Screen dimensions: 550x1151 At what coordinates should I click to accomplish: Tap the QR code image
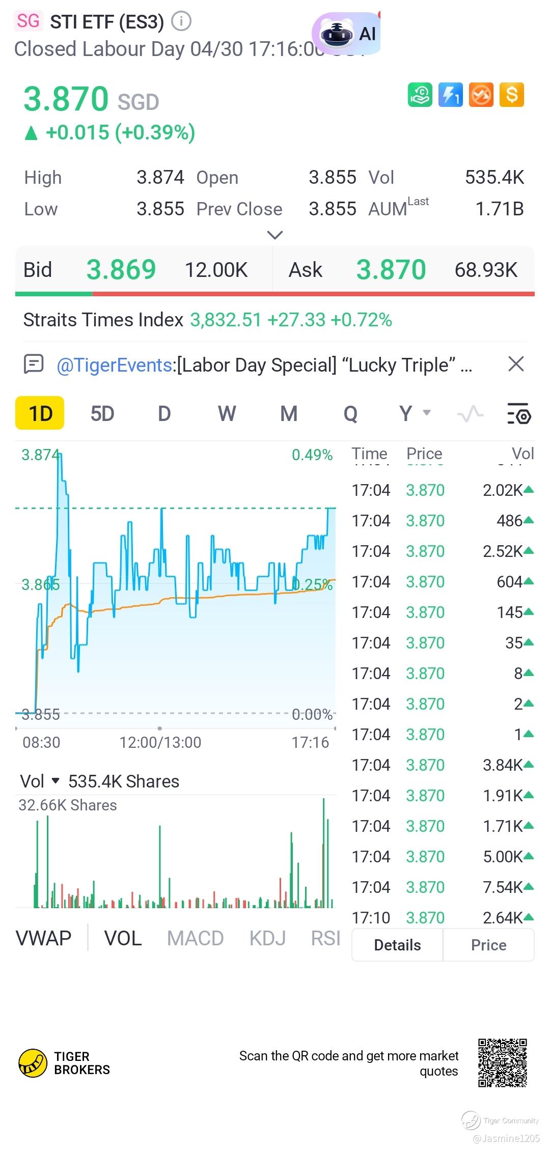502,1063
